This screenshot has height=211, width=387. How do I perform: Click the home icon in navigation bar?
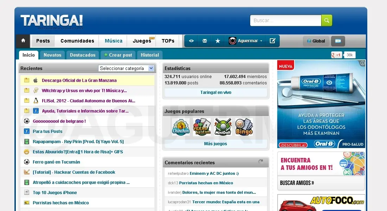point(23,41)
